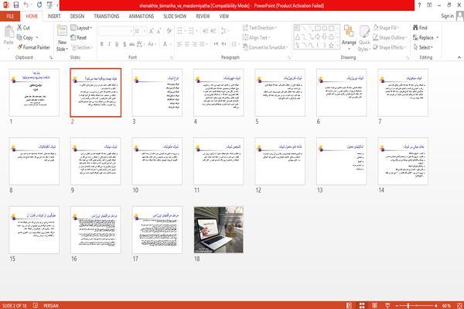This screenshot has height=309, width=464.
Task: Open Text Direction dropdown
Action: [260, 28]
